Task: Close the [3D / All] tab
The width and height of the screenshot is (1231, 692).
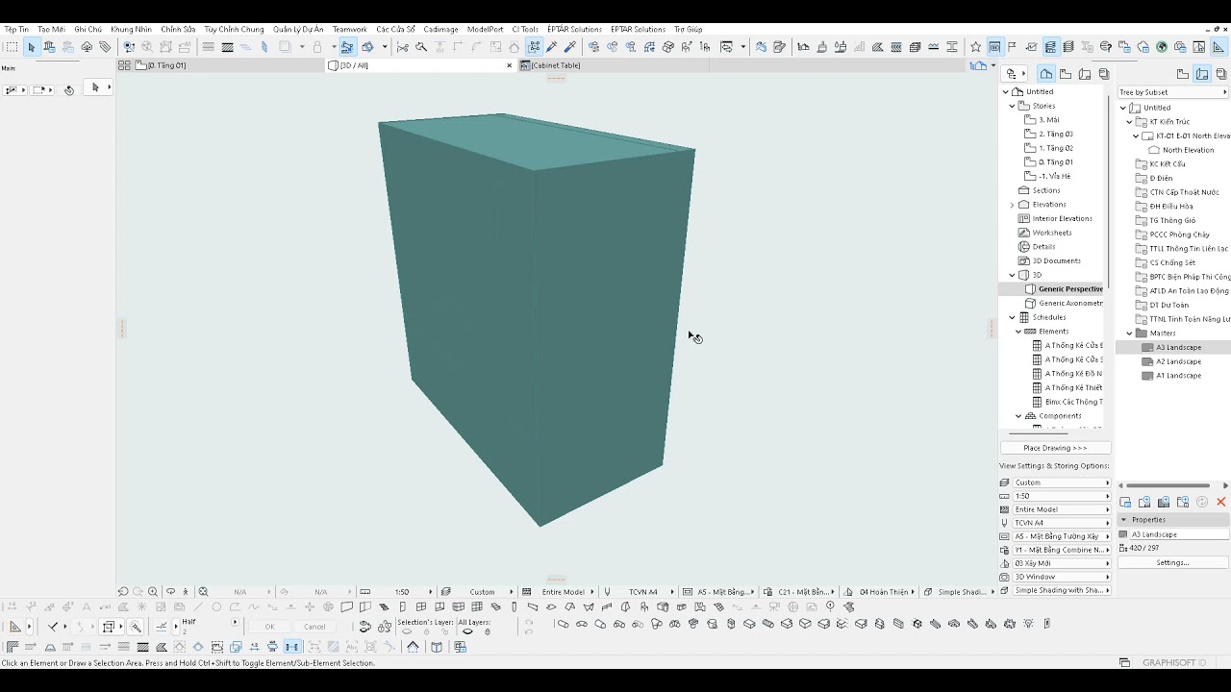Action: point(510,65)
